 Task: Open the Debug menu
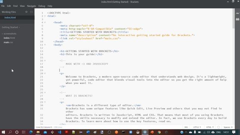[x=42, y=6]
